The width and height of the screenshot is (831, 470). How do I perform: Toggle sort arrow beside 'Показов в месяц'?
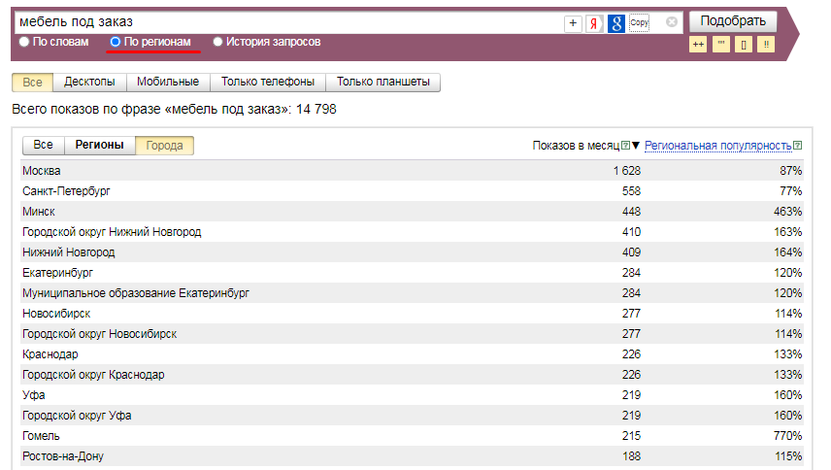(636, 146)
